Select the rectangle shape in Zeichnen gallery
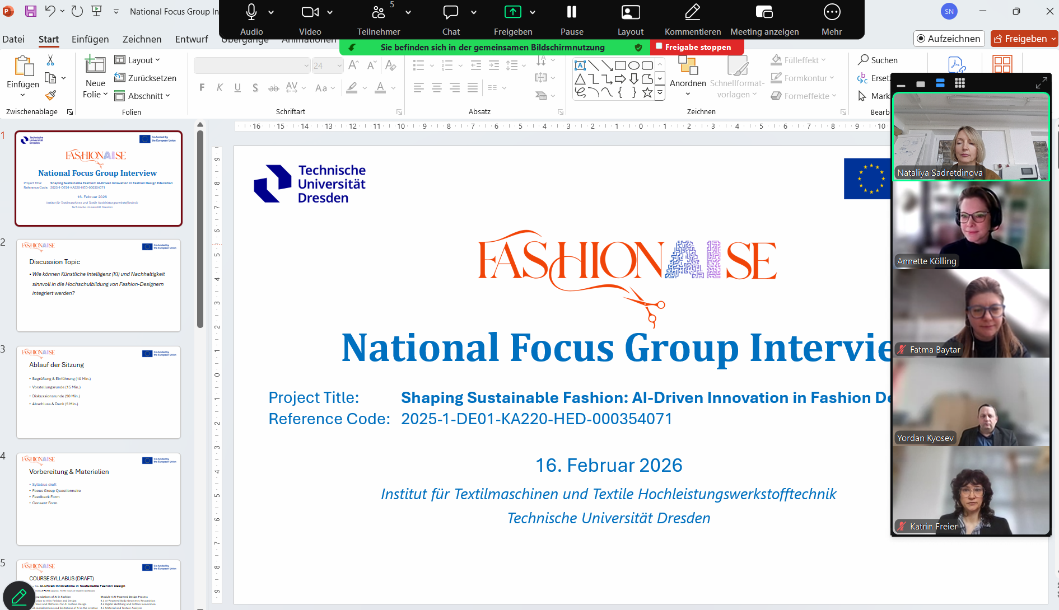The image size is (1059, 610). coord(621,65)
